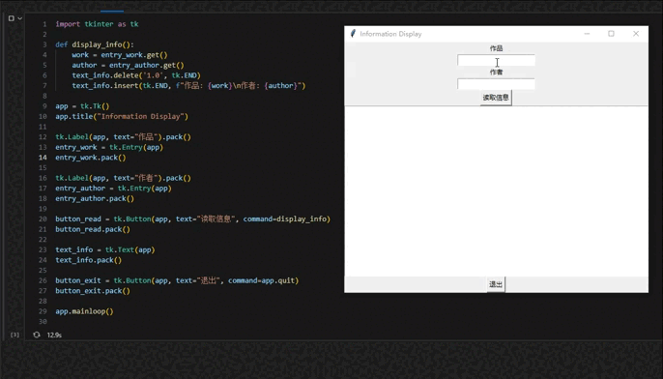Open the run options chevron beside stop
This screenshot has width=663, height=379.
coord(20,18)
